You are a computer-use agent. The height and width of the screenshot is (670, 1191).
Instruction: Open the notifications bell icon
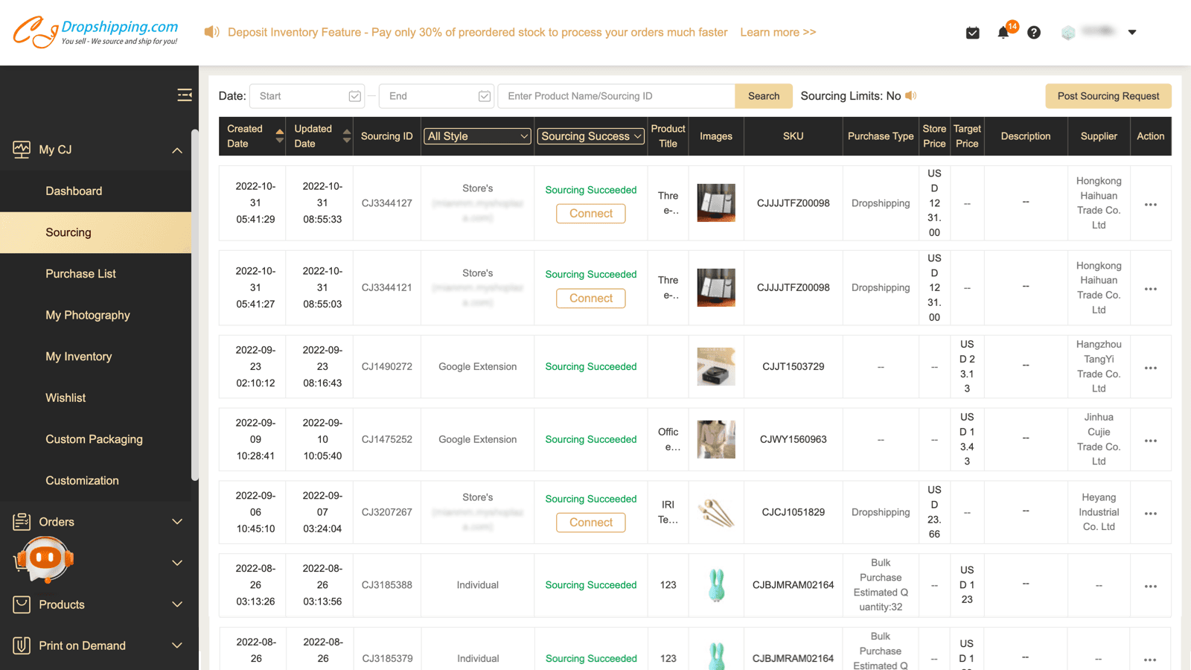click(x=1003, y=32)
